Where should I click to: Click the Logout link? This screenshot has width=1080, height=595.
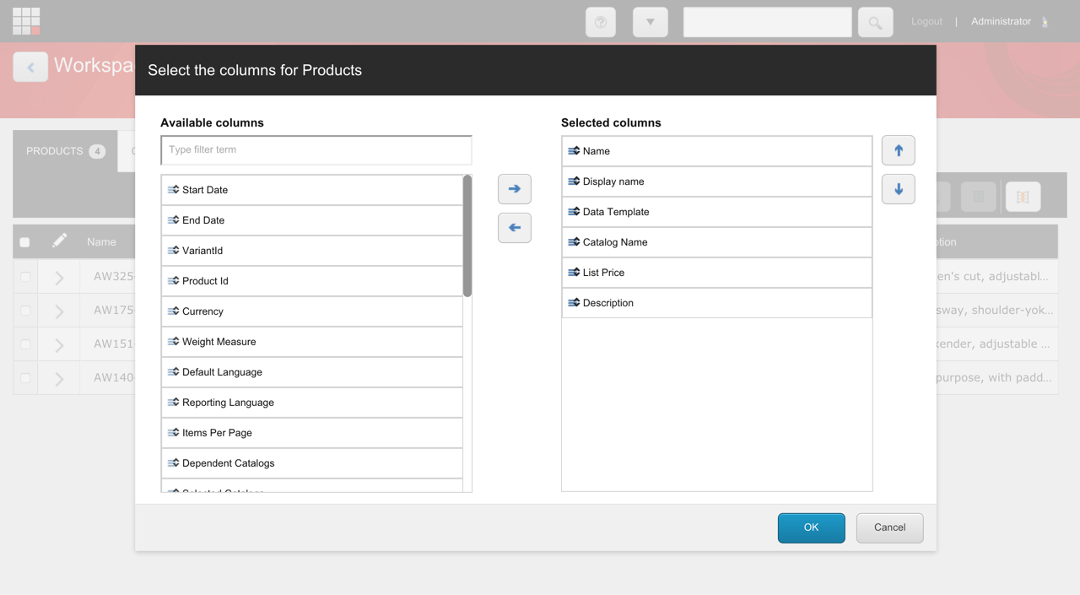[926, 21]
